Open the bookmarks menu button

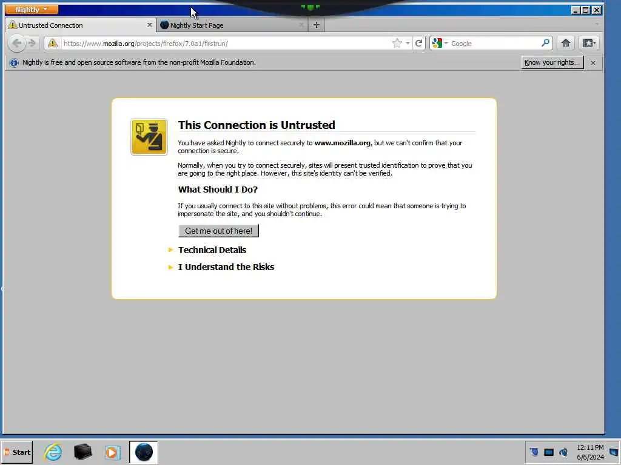pyautogui.click(x=589, y=43)
